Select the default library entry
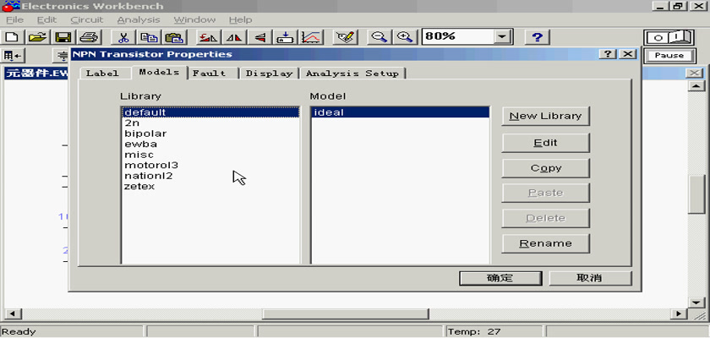710x338 pixels. [211, 112]
